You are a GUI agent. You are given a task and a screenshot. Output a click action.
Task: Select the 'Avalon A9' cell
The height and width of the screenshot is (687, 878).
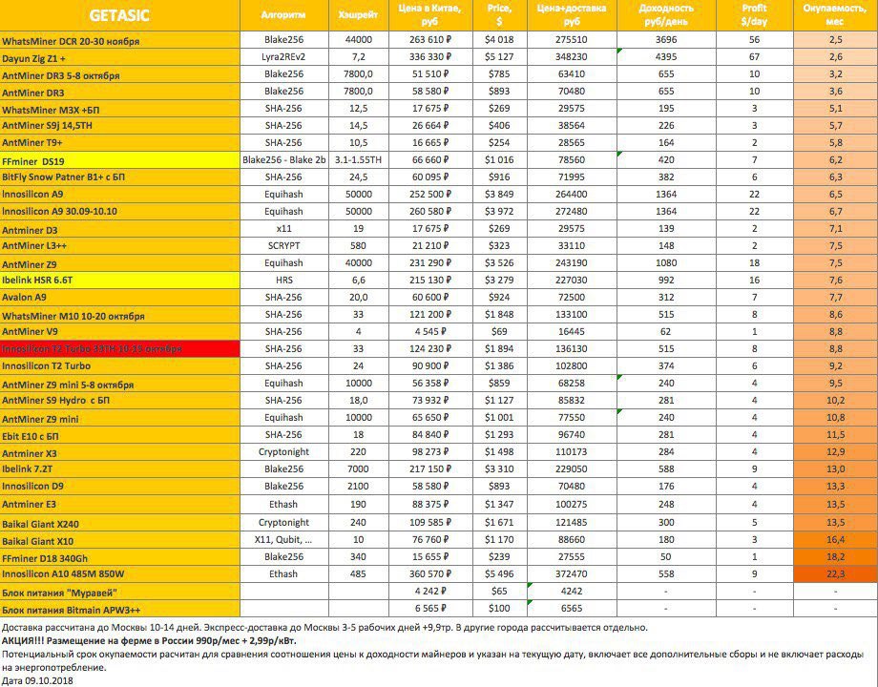click(x=120, y=298)
